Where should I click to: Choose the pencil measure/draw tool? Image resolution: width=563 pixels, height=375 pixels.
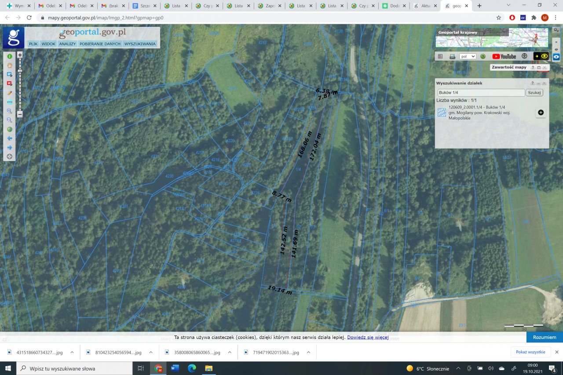9,93
